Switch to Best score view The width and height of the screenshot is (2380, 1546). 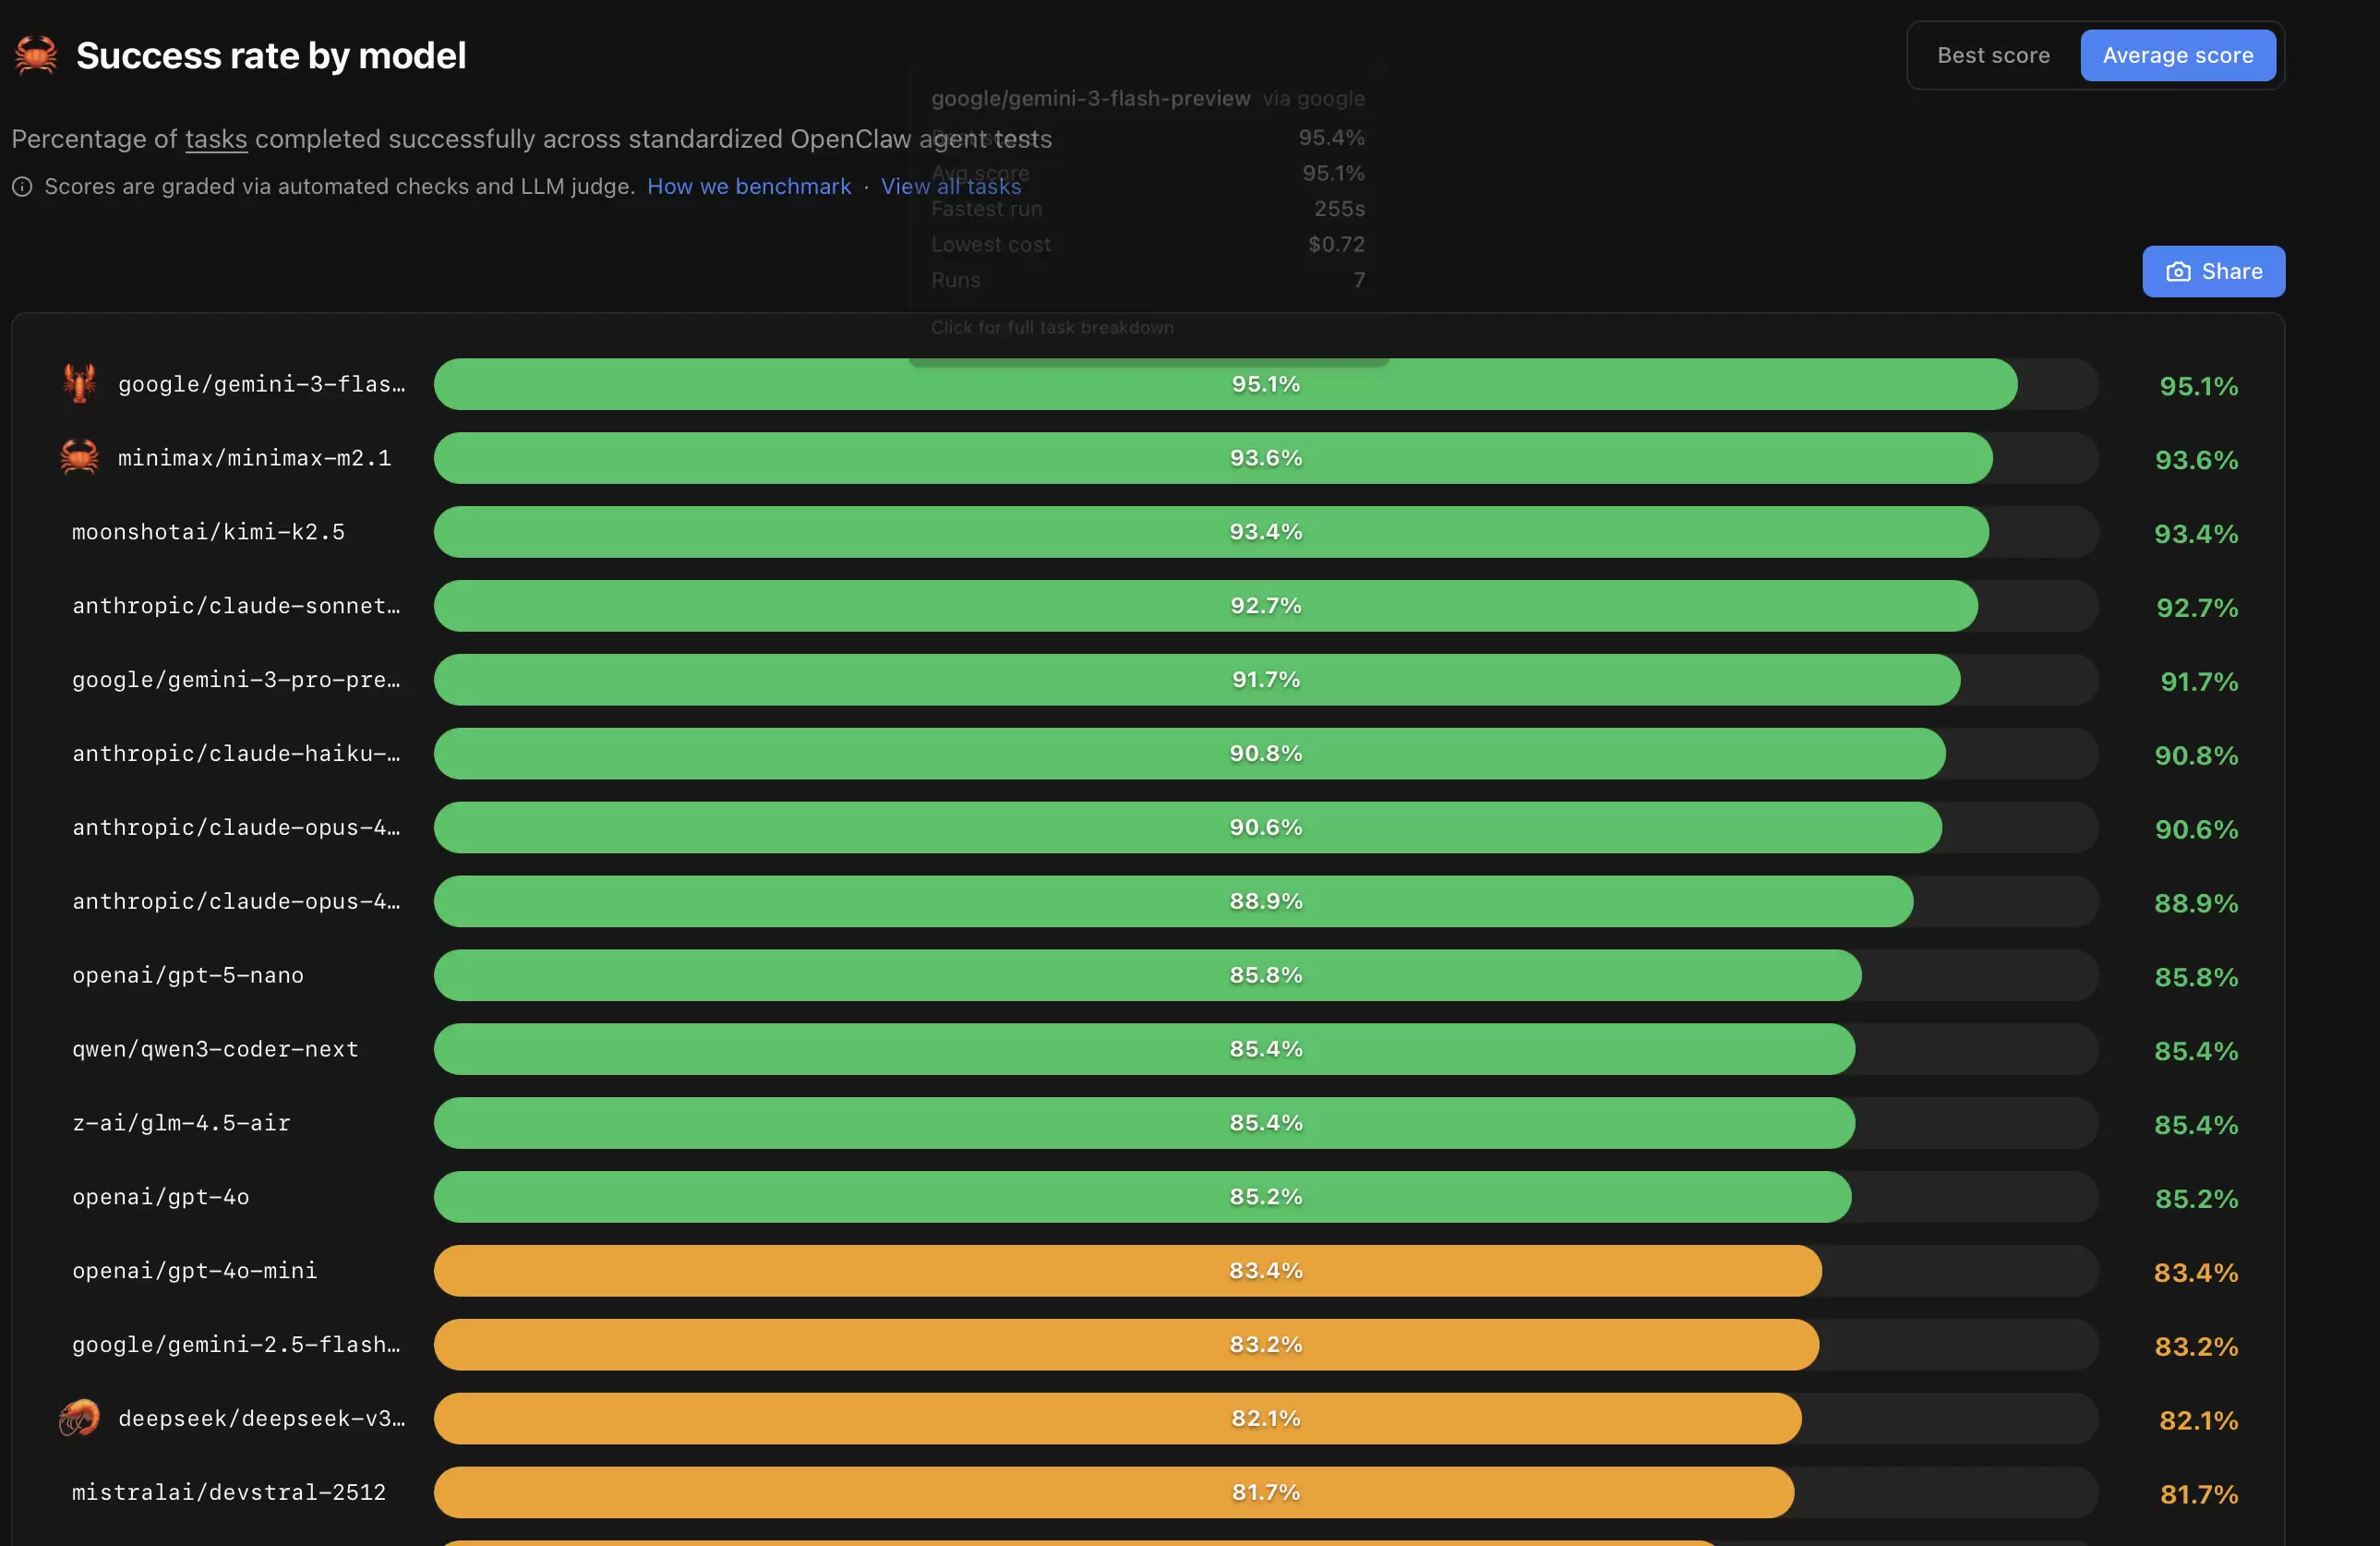[x=1992, y=56]
